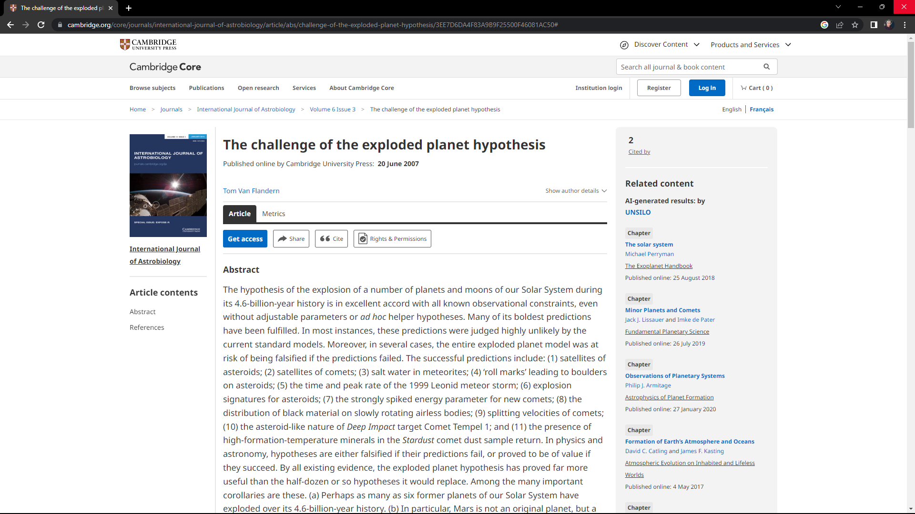Image resolution: width=915 pixels, height=514 pixels.
Task: Open Tom Van Flandern author link
Action: [251, 191]
